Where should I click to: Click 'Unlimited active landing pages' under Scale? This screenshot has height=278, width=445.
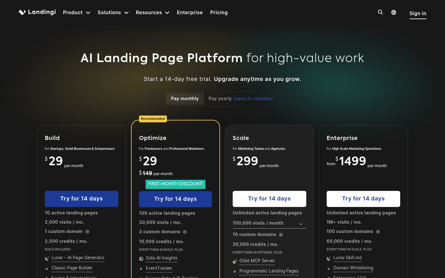pyautogui.click(x=267, y=213)
